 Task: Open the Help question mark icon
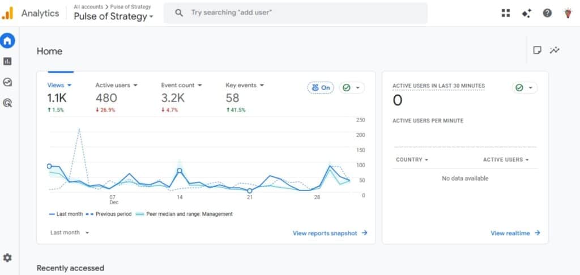tap(547, 13)
